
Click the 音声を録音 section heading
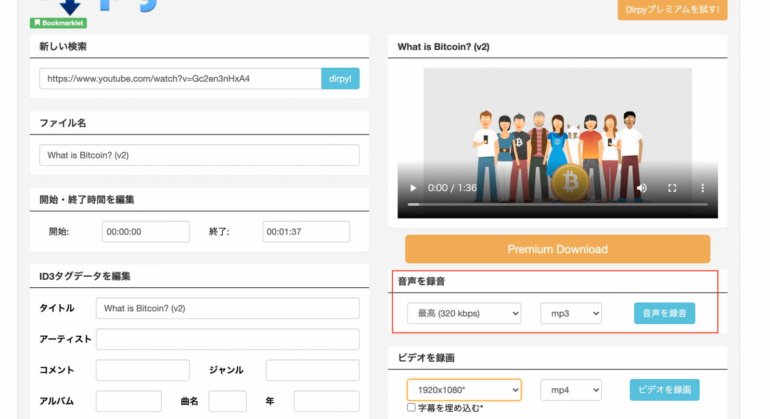(x=422, y=282)
